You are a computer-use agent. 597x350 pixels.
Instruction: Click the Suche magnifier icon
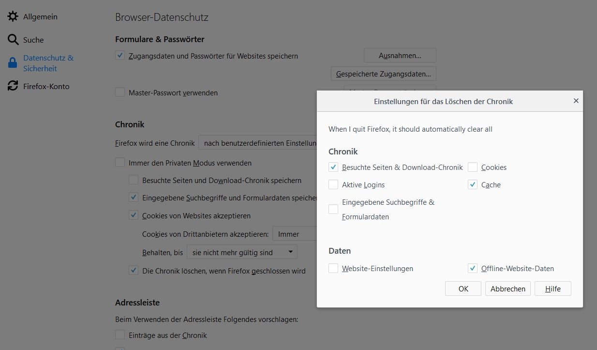tap(13, 40)
